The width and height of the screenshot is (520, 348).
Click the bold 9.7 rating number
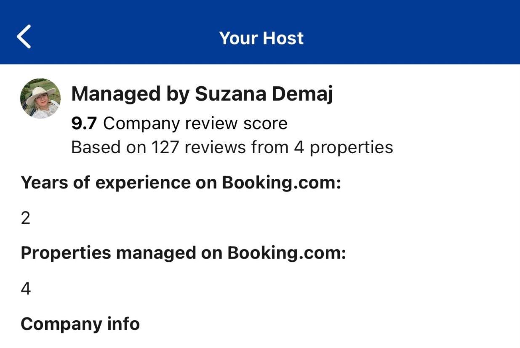pyautogui.click(x=84, y=123)
